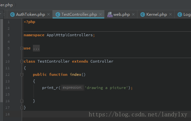The image size is (191, 121).
Task: Collapse the index function block
Action: tap(22, 75)
